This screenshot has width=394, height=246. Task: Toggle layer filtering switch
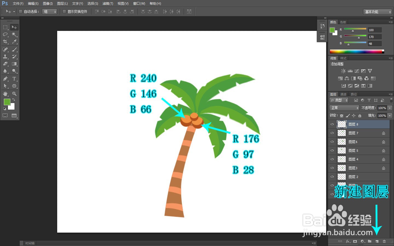[x=391, y=100]
